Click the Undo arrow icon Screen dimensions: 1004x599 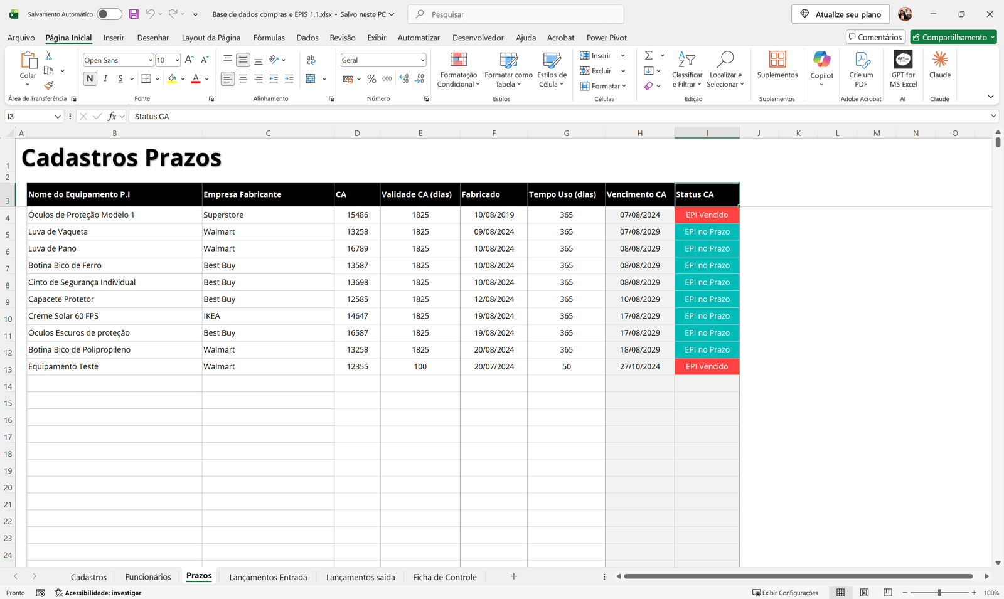(x=150, y=14)
